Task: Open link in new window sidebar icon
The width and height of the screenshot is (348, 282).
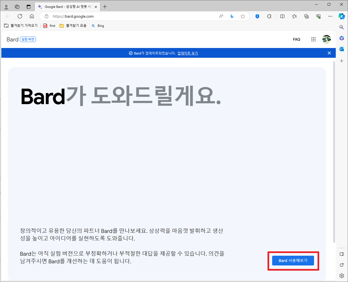Action: coord(342,265)
